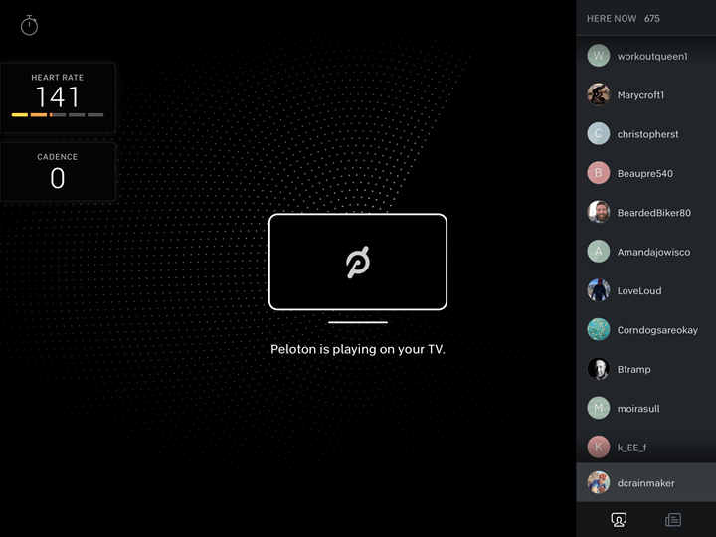Screen dimensions: 716x537
Task: Tap the username Amandajowisco
Action: tap(653, 252)
